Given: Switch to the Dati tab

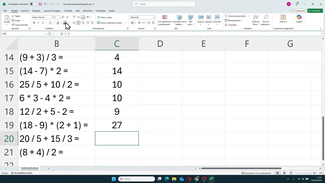Looking at the screenshot, I should [x=77, y=11].
